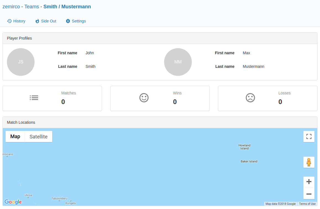Select the Map view type
The height and width of the screenshot is (209, 320).
[x=15, y=136]
